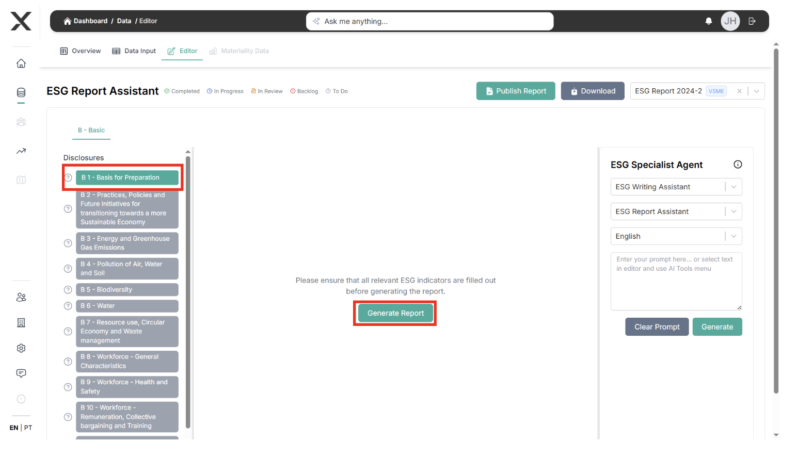Open the ESG Writing Assistant dropdown
Screen dimensions: 797x458
(676, 187)
